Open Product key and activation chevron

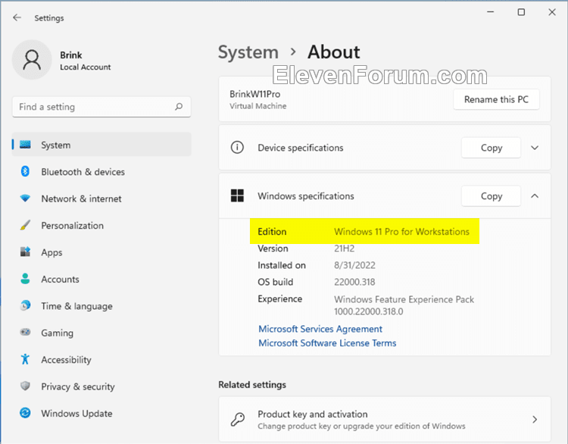535,419
